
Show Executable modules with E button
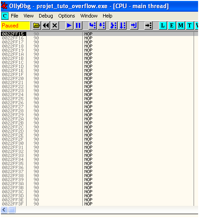click(172, 26)
